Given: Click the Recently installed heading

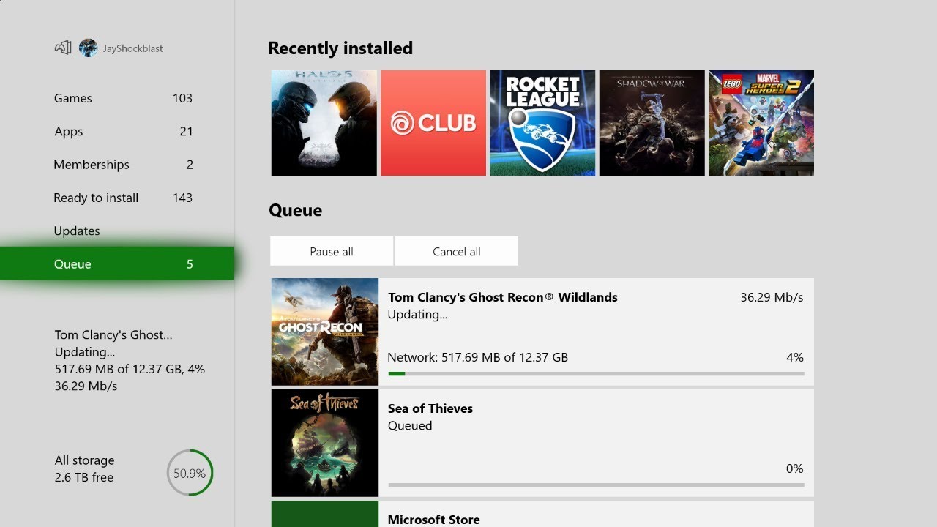Looking at the screenshot, I should [x=340, y=48].
